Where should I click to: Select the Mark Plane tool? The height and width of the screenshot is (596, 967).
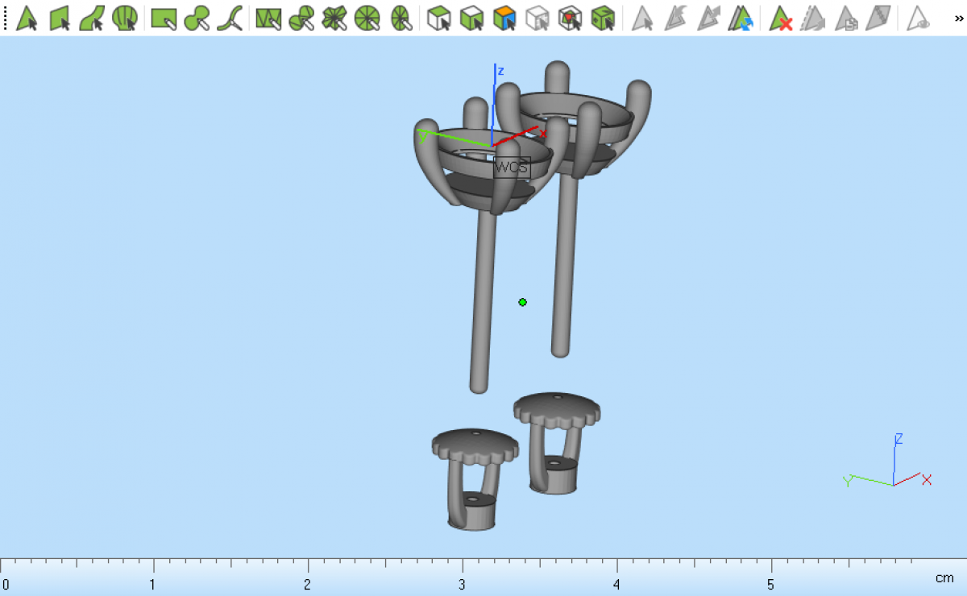pos(60,18)
